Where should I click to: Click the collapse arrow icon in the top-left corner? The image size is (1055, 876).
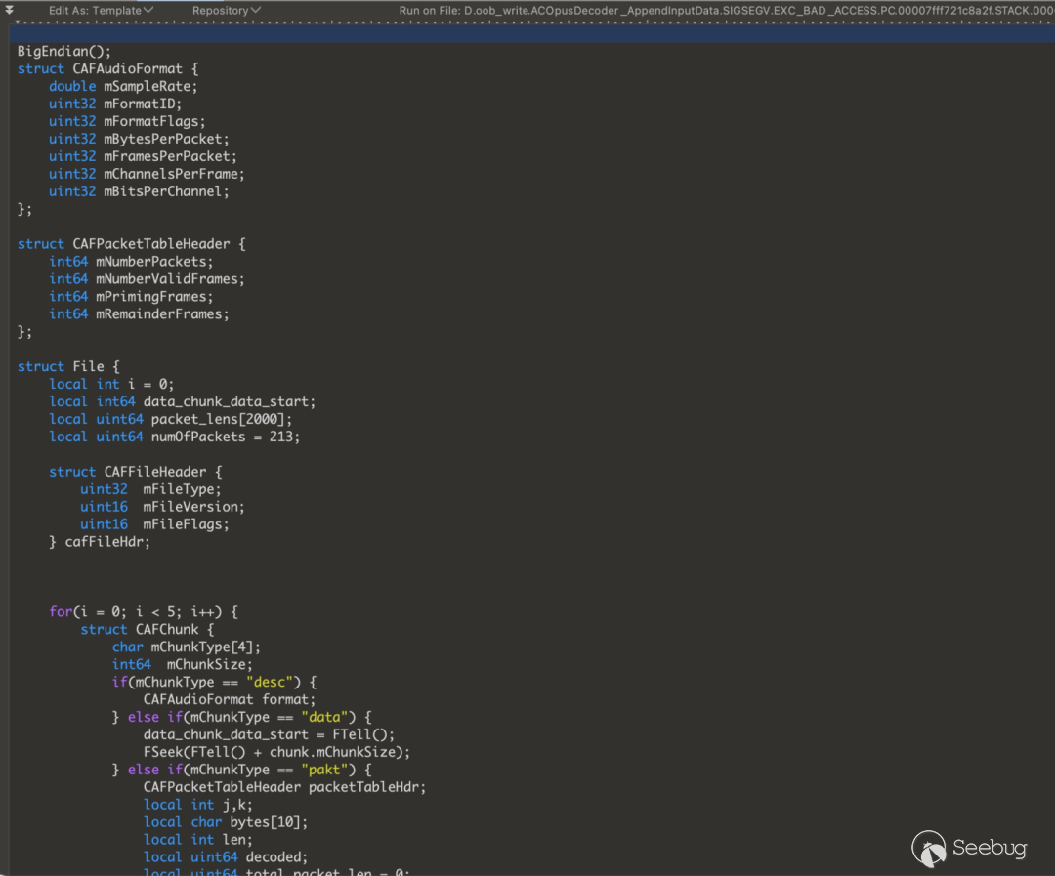(9, 10)
